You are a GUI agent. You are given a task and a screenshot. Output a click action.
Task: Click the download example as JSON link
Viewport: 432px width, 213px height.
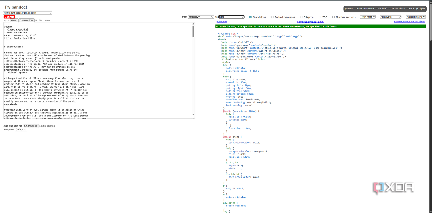point(410,22)
